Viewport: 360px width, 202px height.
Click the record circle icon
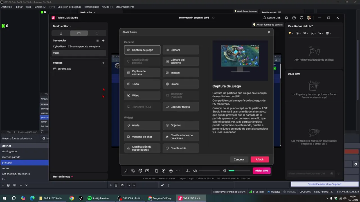(x=164, y=171)
